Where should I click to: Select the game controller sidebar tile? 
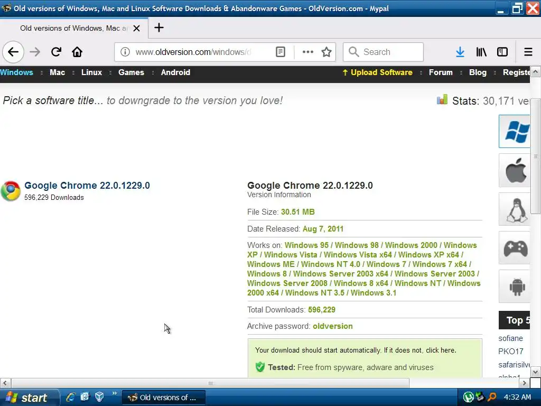click(x=515, y=248)
